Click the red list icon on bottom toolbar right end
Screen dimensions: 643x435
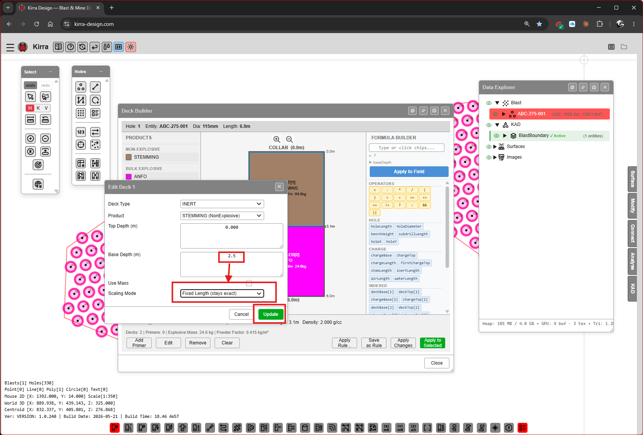[523, 428]
